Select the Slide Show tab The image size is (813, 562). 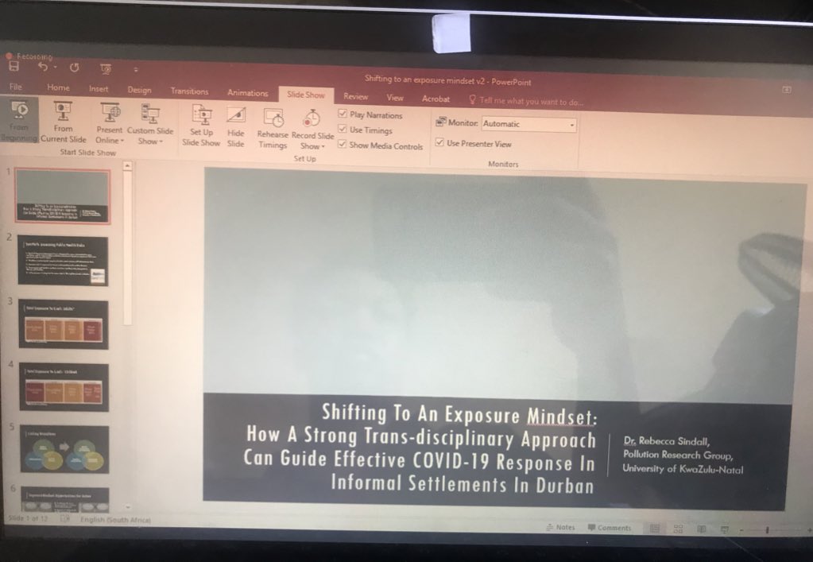[x=306, y=95]
